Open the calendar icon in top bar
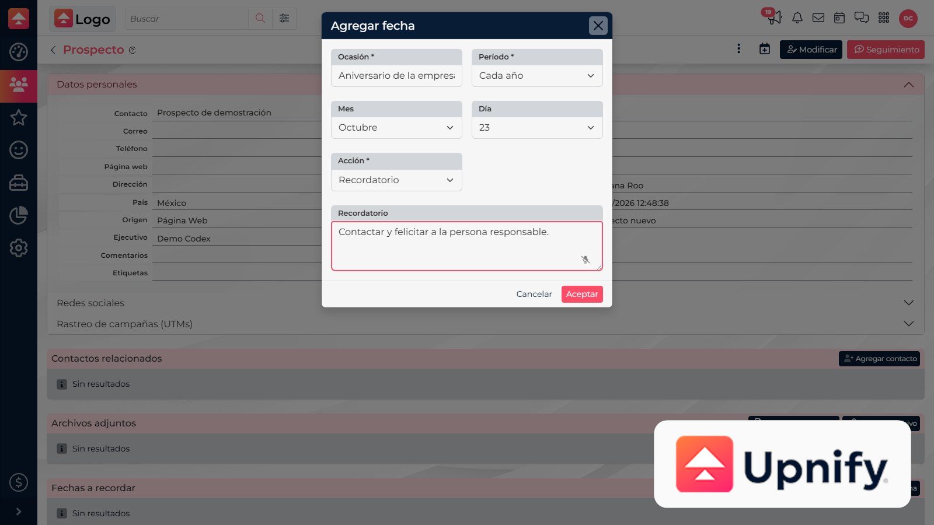Image resolution: width=934 pixels, height=525 pixels. coord(839,18)
